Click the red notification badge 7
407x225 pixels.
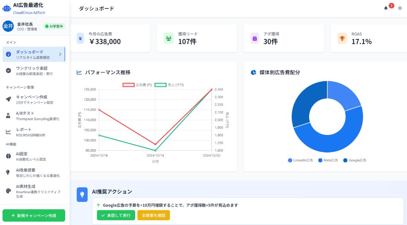pos(391,6)
